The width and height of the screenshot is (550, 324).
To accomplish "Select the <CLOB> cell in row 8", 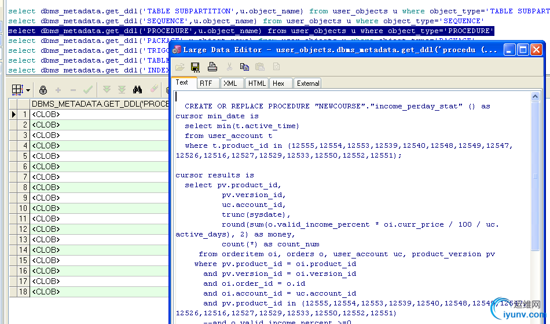I will 100,187.
